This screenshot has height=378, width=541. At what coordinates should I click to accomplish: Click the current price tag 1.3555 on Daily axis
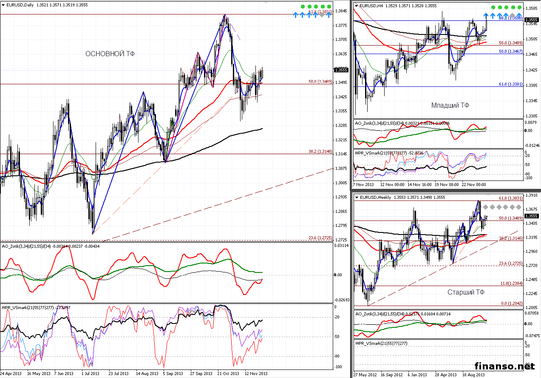click(341, 70)
